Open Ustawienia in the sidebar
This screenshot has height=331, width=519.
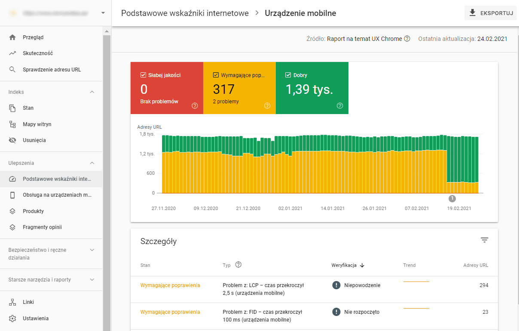coord(51,319)
